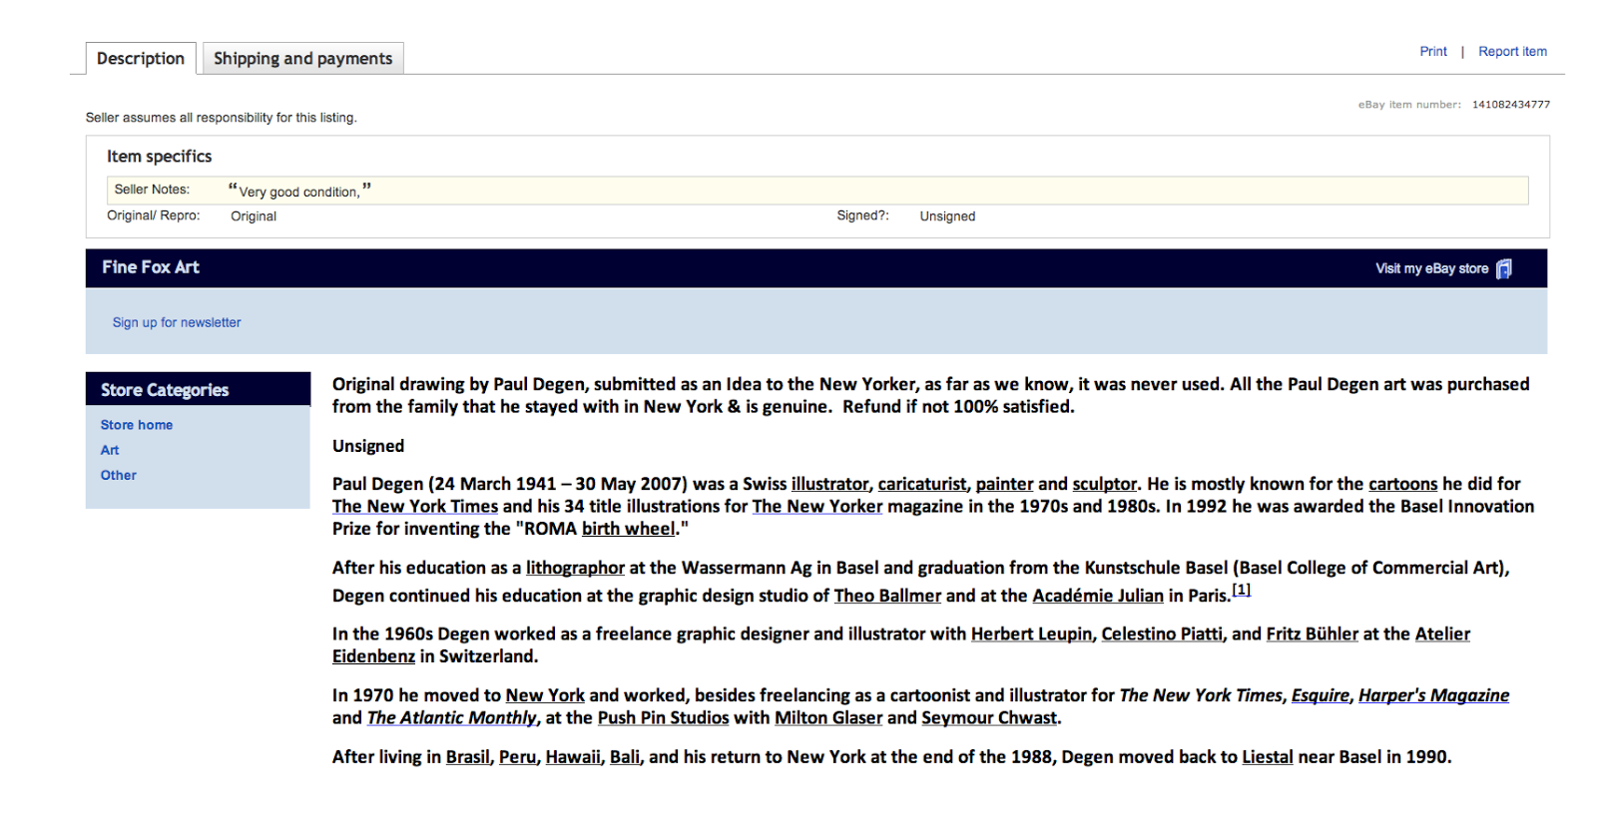Open the Shipping and payments tab
The image size is (1597, 832).
[x=303, y=58]
